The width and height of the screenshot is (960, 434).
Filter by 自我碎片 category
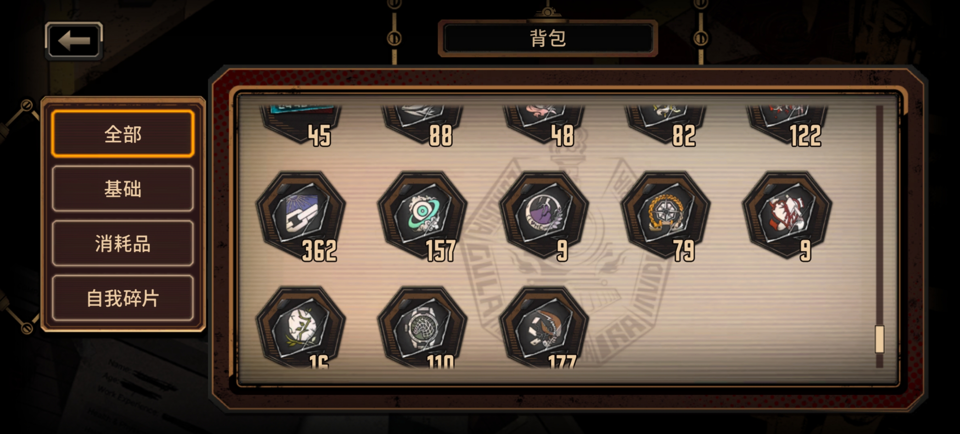click(x=123, y=298)
